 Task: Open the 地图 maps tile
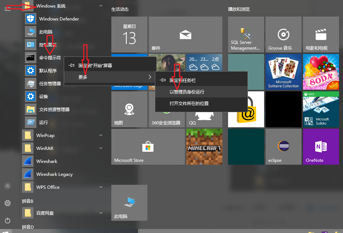pyautogui.click(x=129, y=109)
